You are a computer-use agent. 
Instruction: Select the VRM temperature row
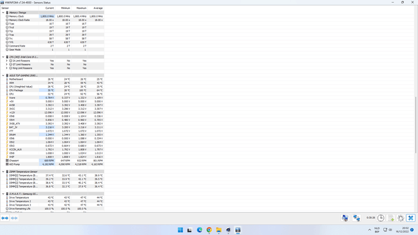tap(52, 83)
